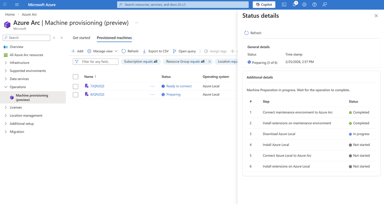
Task: Sort by Status column header
Action: click(166, 77)
